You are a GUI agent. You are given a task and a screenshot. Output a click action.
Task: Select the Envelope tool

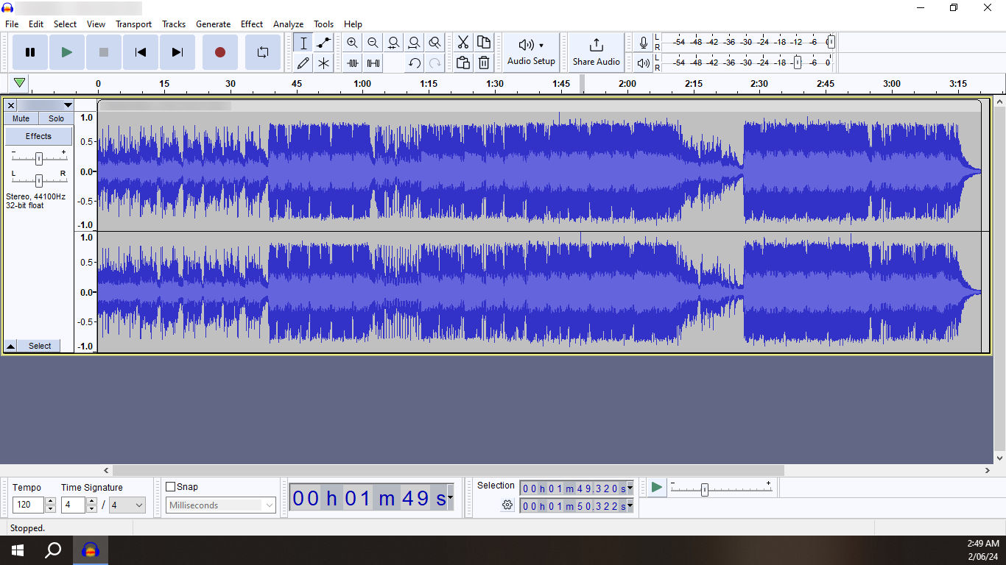(x=323, y=43)
